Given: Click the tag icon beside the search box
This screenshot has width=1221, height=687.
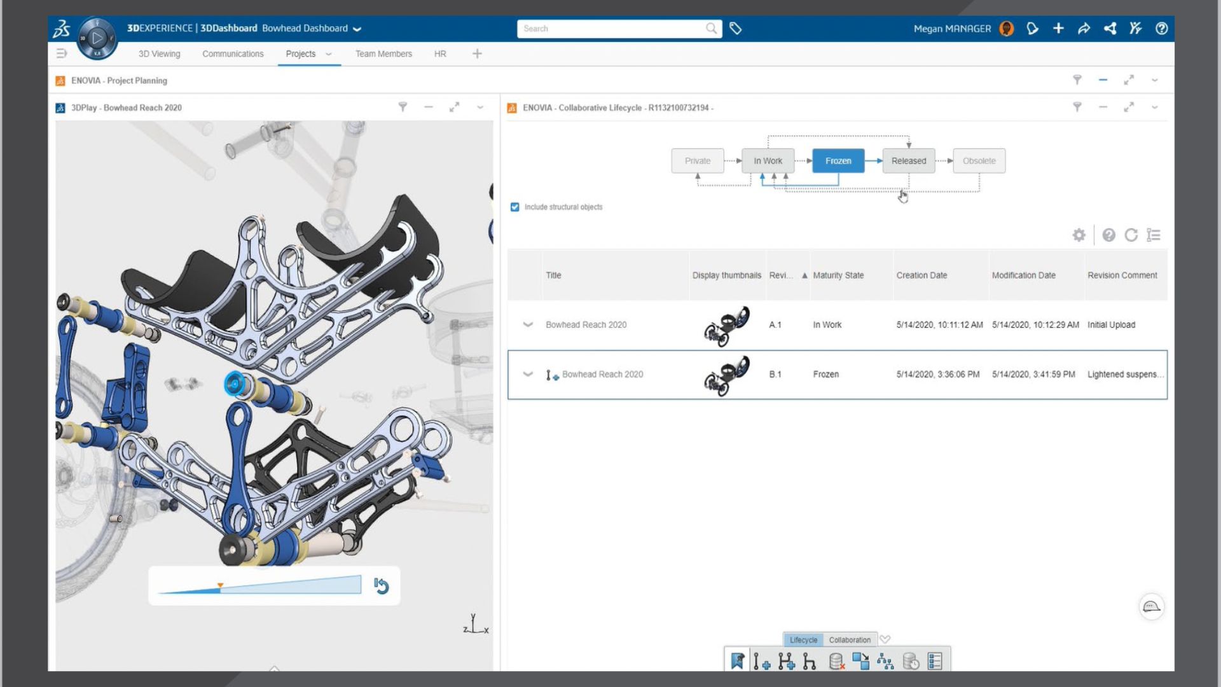Looking at the screenshot, I should (x=736, y=29).
